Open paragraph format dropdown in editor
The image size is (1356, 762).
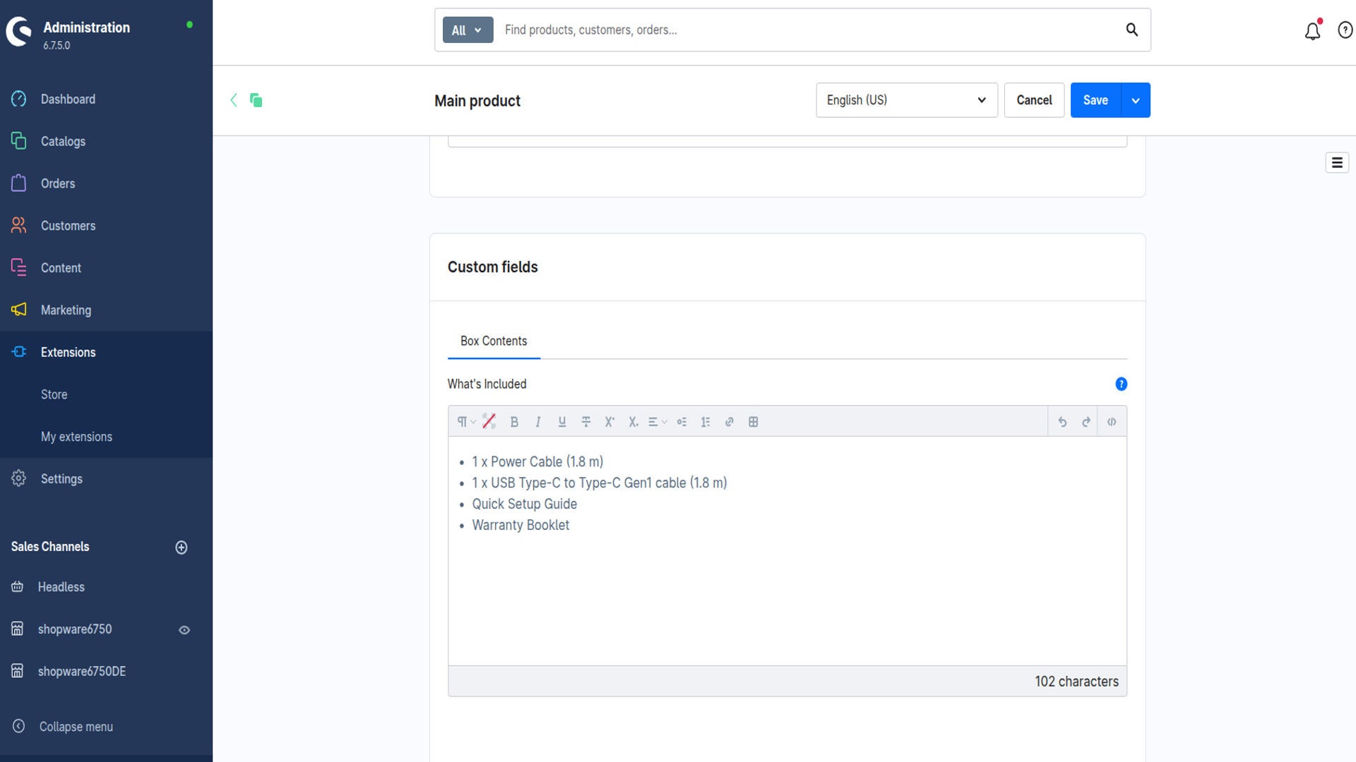tap(465, 422)
